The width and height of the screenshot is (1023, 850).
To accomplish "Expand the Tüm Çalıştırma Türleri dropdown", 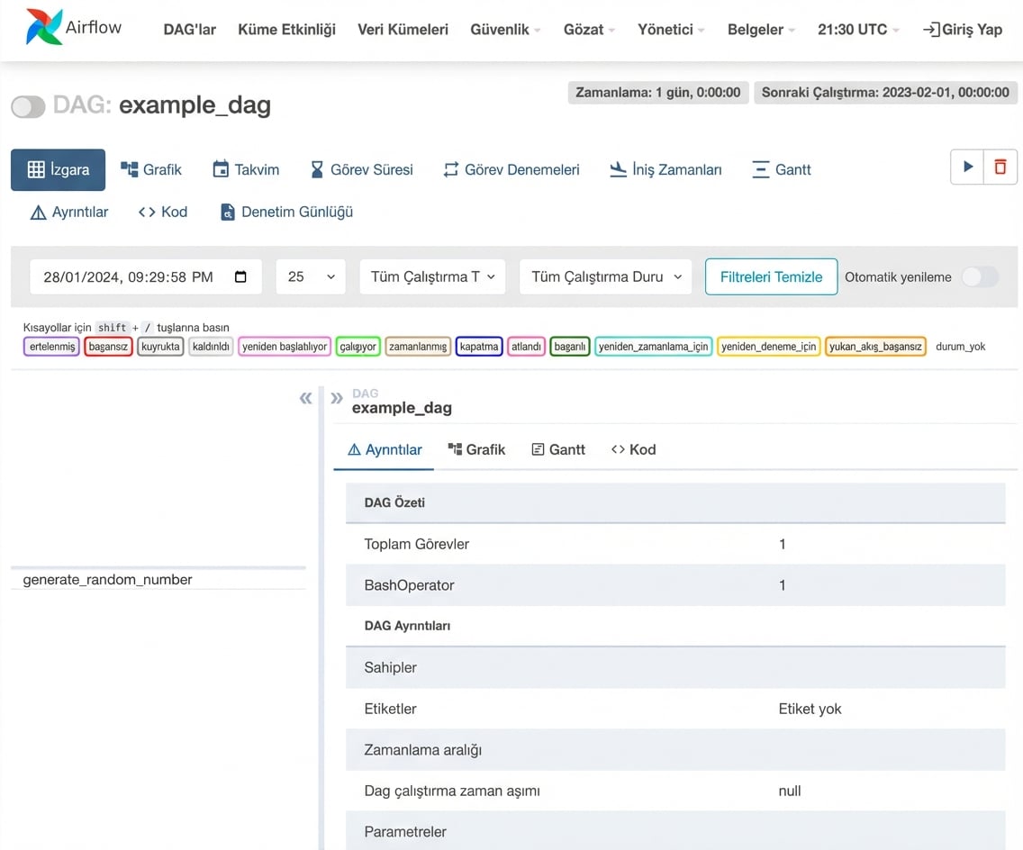I will tap(432, 277).
